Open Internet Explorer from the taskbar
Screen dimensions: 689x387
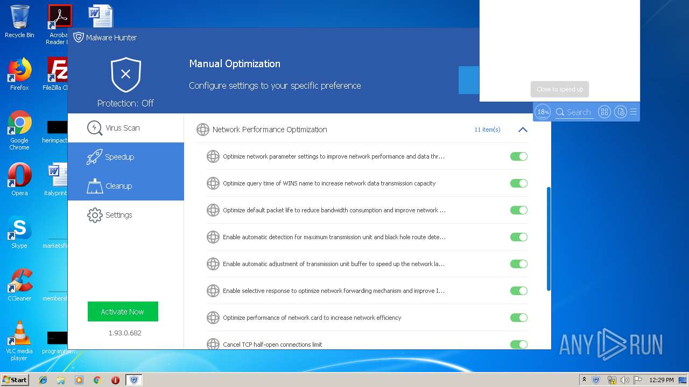(43, 380)
